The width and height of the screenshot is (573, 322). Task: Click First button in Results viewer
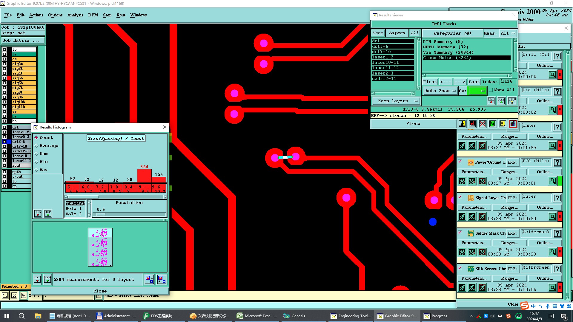click(x=430, y=82)
